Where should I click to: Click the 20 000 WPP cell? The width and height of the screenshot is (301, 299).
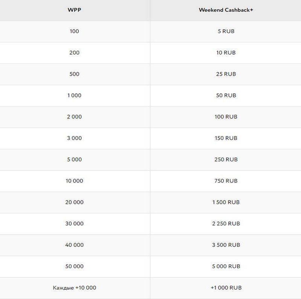74,202
